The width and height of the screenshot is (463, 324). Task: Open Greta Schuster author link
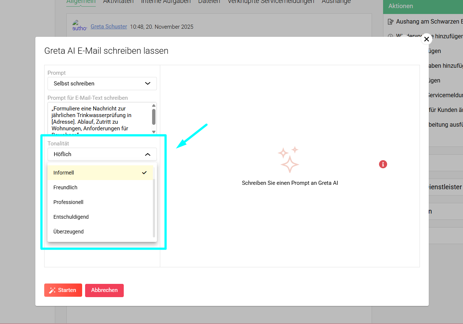pyautogui.click(x=109, y=27)
